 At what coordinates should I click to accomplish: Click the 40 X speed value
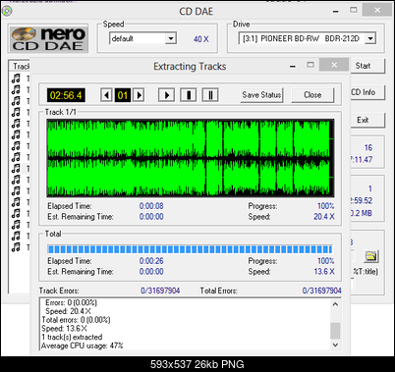[x=200, y=39]
